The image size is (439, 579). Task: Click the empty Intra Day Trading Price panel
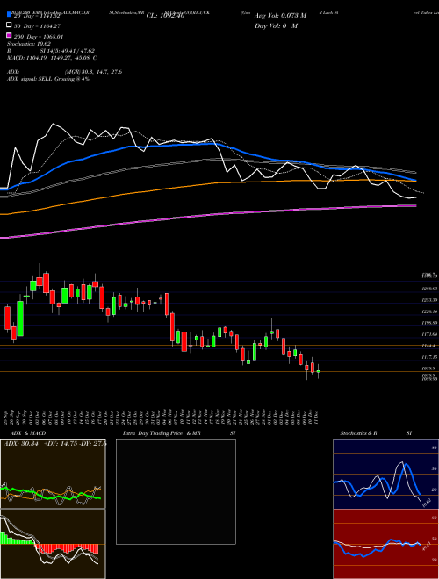click(x=176, y=491)
